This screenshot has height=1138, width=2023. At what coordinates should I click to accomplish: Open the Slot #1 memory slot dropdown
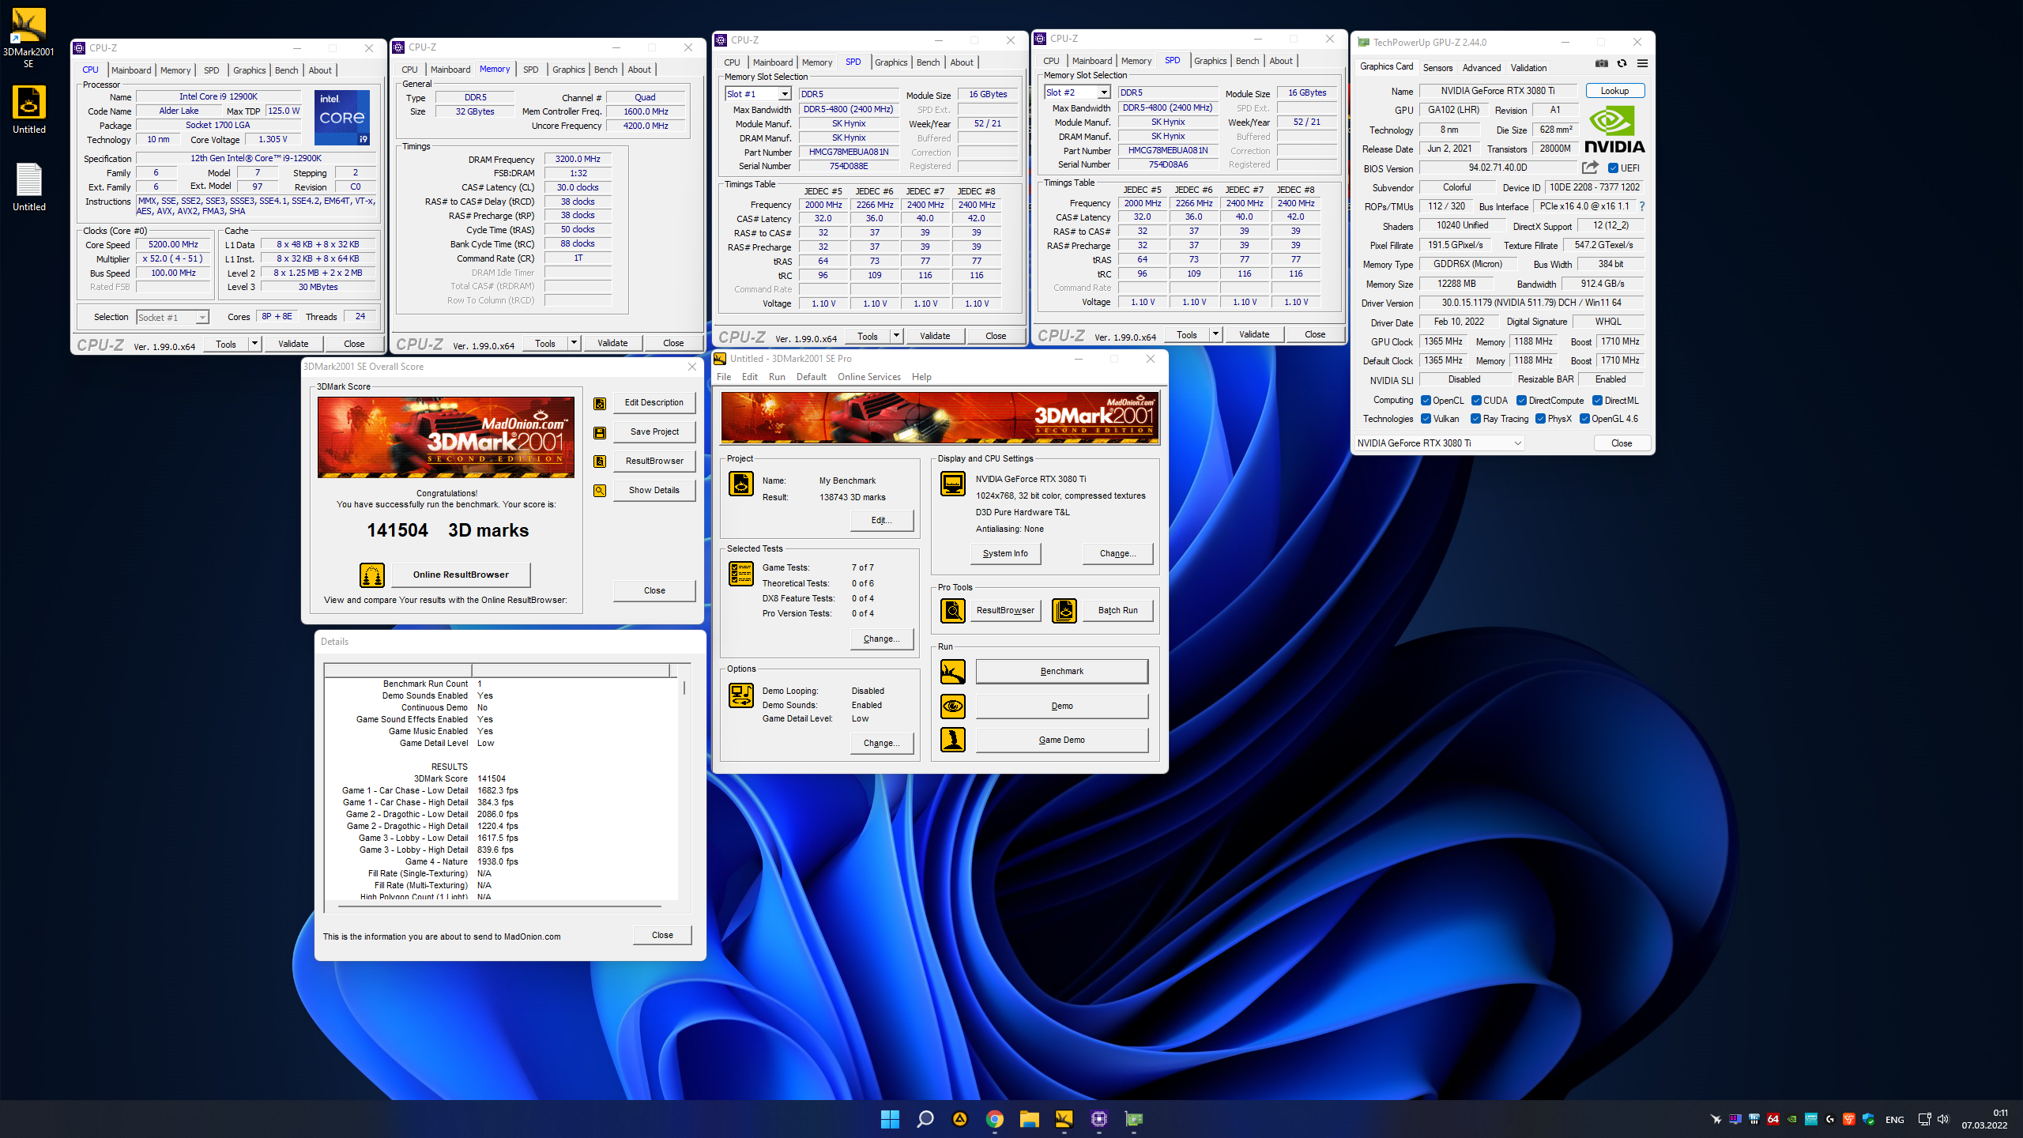[785, 94]
